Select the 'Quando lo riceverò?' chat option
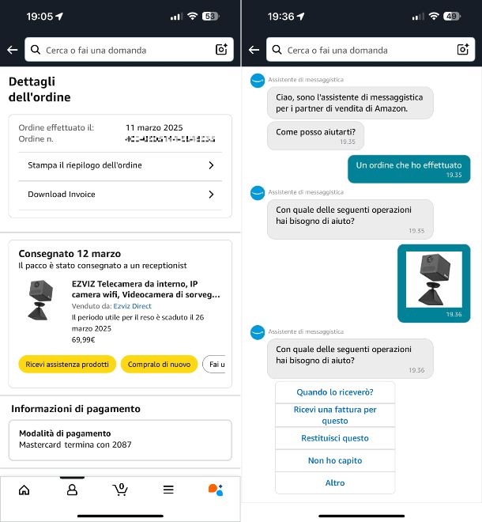This screenshot has height=522, width=482. pos(335,392)
